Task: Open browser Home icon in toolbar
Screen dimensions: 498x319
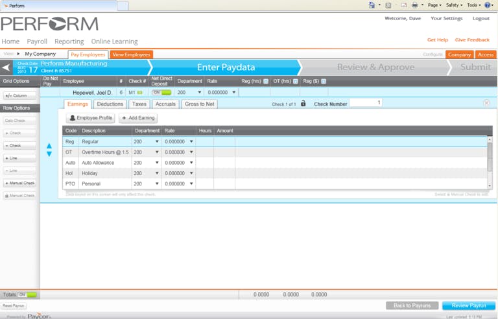Action: pos(372,5)
